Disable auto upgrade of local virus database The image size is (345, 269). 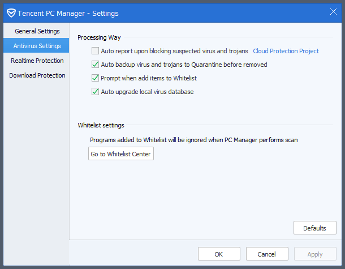point(95,92)
